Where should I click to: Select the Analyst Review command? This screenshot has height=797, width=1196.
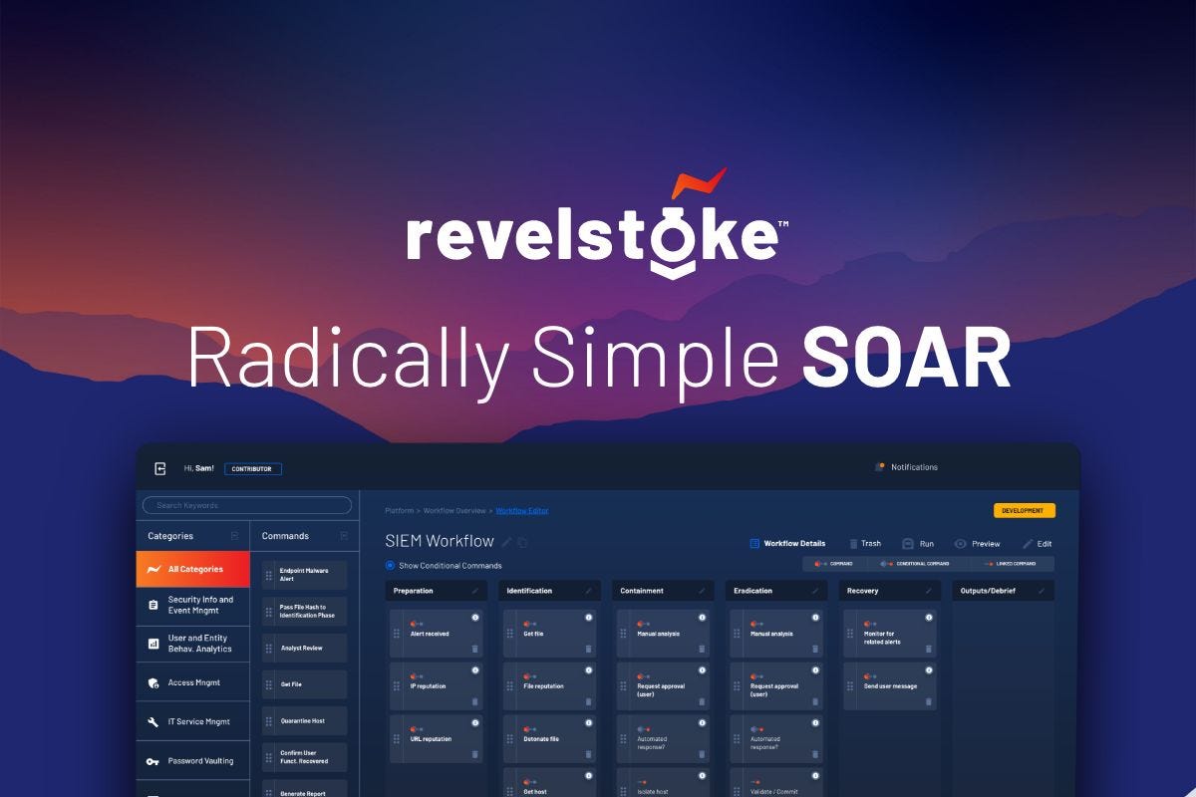[305, 648]
